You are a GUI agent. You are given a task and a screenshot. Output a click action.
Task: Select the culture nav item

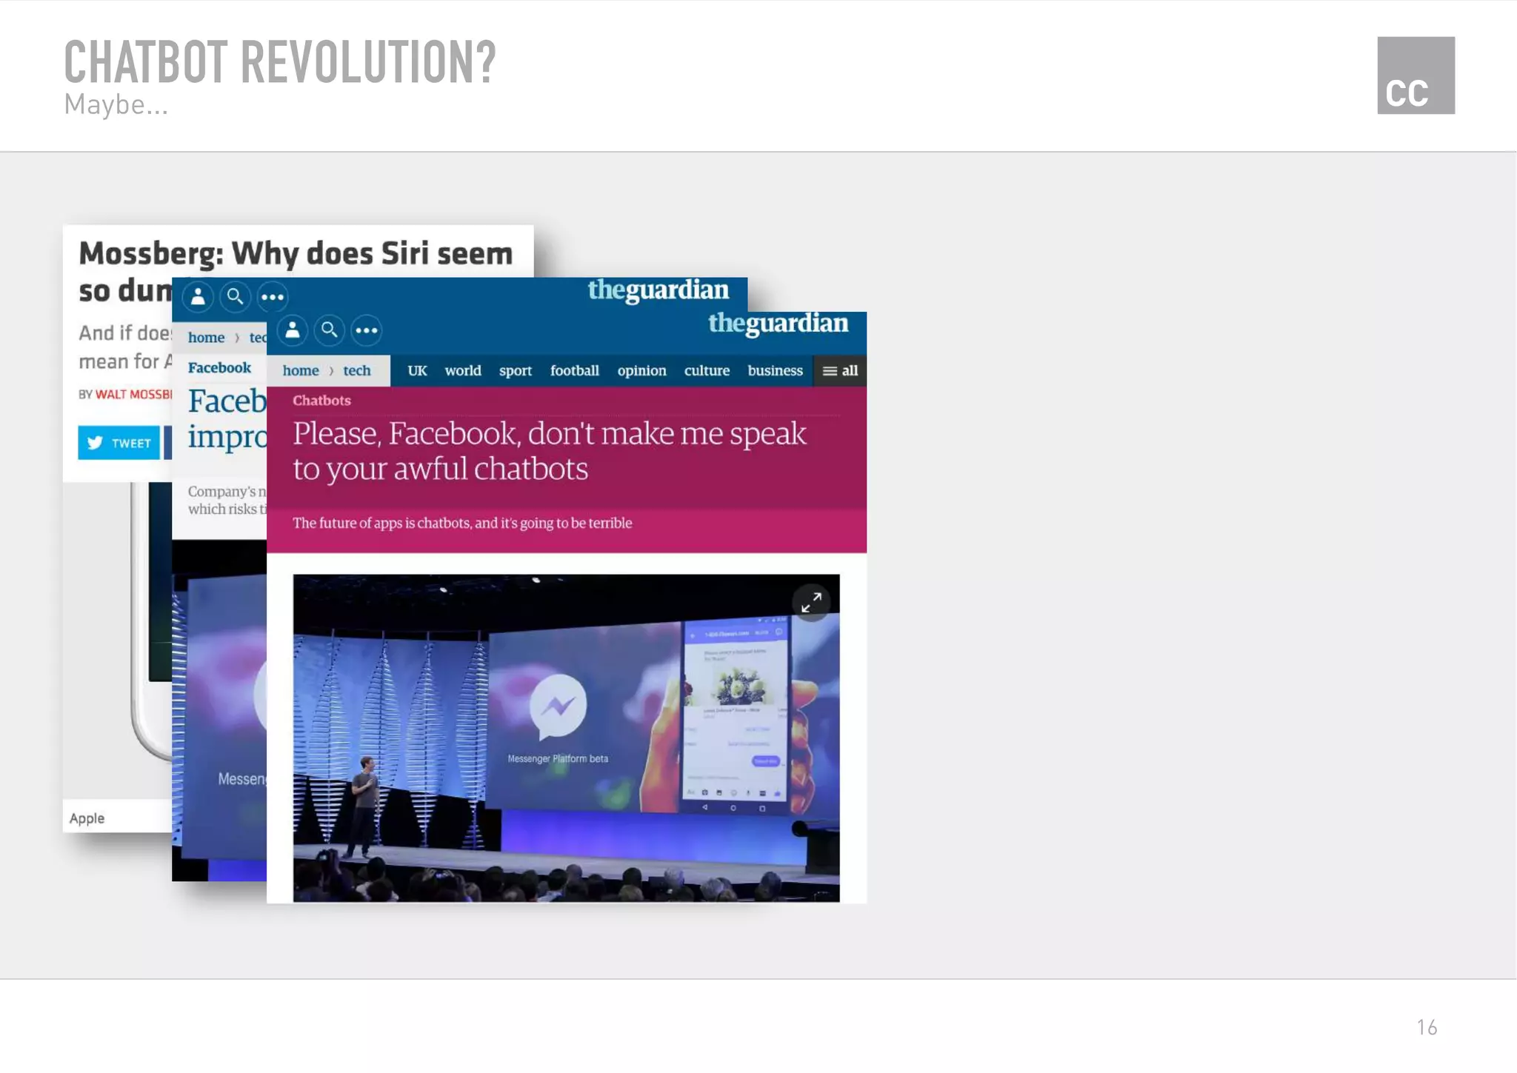[x=707, y=371]
